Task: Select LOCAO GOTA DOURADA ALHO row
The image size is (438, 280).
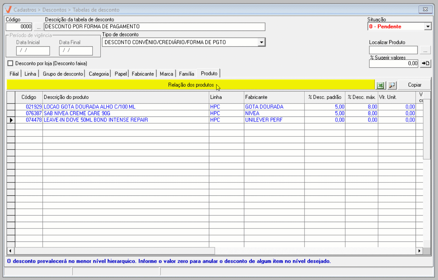Action: point(89,107)
